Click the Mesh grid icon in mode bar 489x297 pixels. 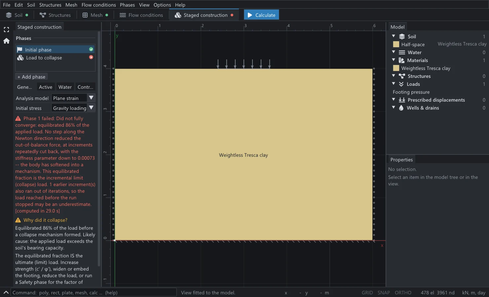click(x=85, y=15)
